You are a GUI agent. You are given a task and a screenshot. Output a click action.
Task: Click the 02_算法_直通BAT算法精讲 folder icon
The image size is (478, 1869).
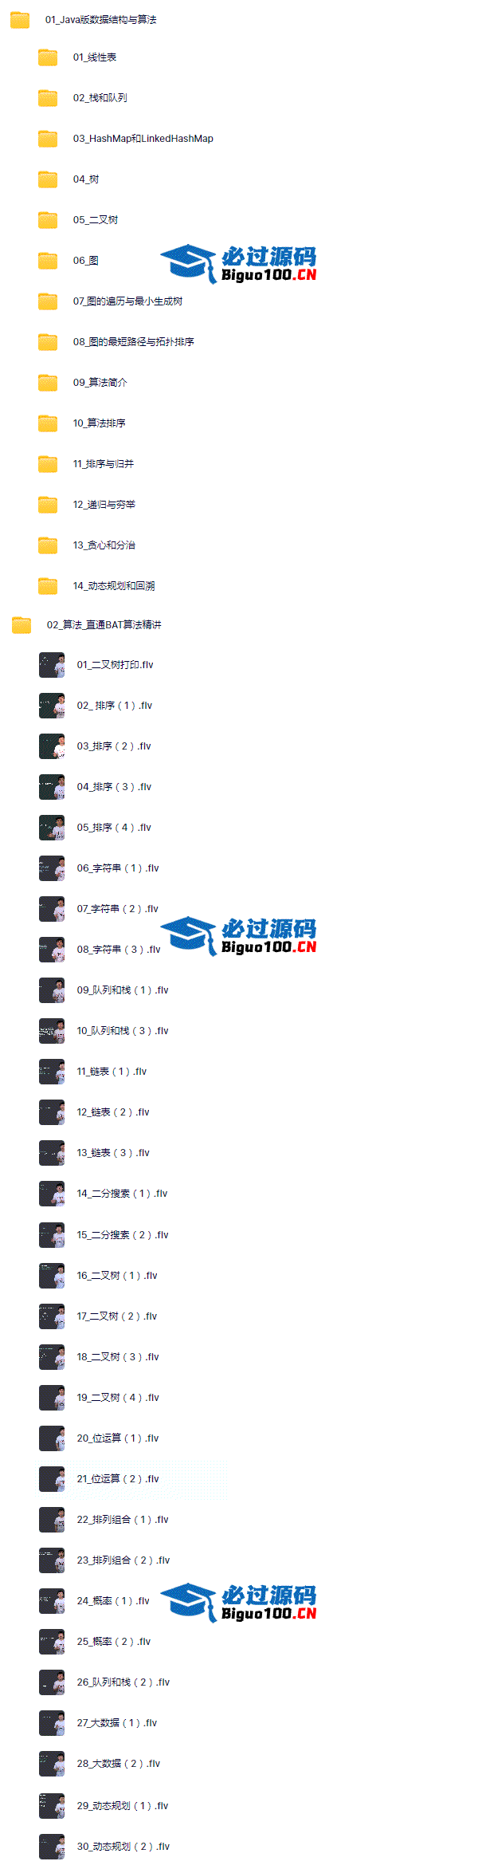[x=22, y=625]
